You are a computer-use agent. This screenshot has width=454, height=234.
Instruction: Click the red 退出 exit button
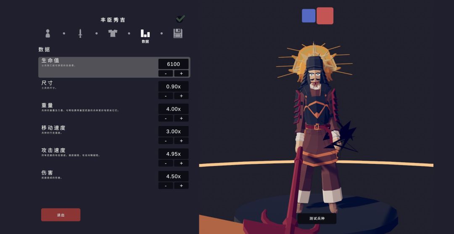[x=61, y=215]
